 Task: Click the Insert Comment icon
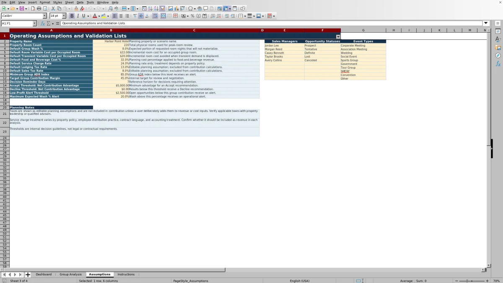tap(205, 8)
